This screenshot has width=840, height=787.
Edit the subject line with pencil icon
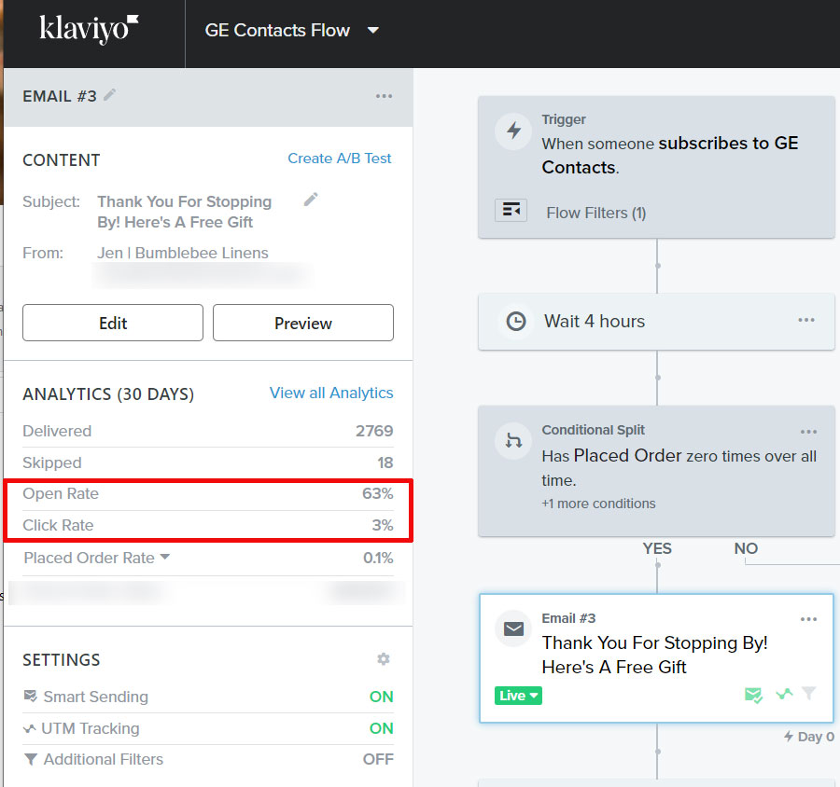[x=311, y=200]
